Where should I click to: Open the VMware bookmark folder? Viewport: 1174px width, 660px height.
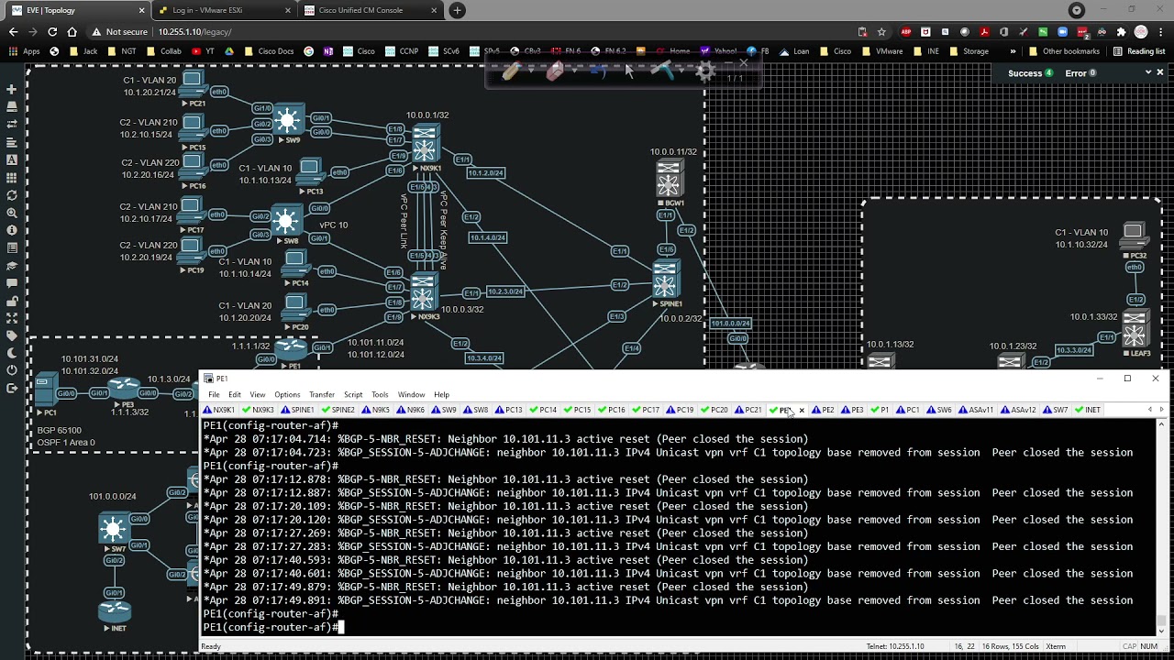pyautogui.click(x=881, y=51)
